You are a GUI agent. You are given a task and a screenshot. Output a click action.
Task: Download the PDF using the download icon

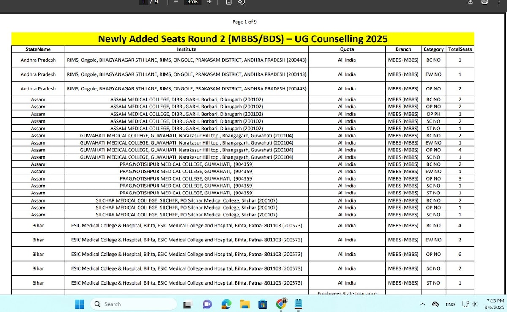tap(470, 2)
